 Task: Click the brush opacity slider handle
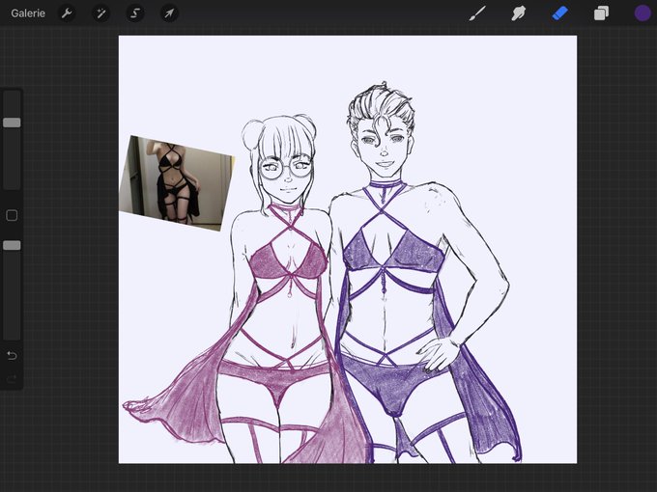coord(12,246)
